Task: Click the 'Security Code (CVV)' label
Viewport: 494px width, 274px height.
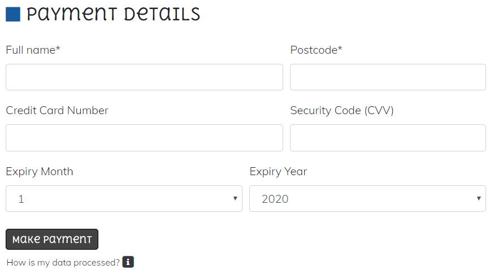Action: pyautogui.click(x=342, y=111)
